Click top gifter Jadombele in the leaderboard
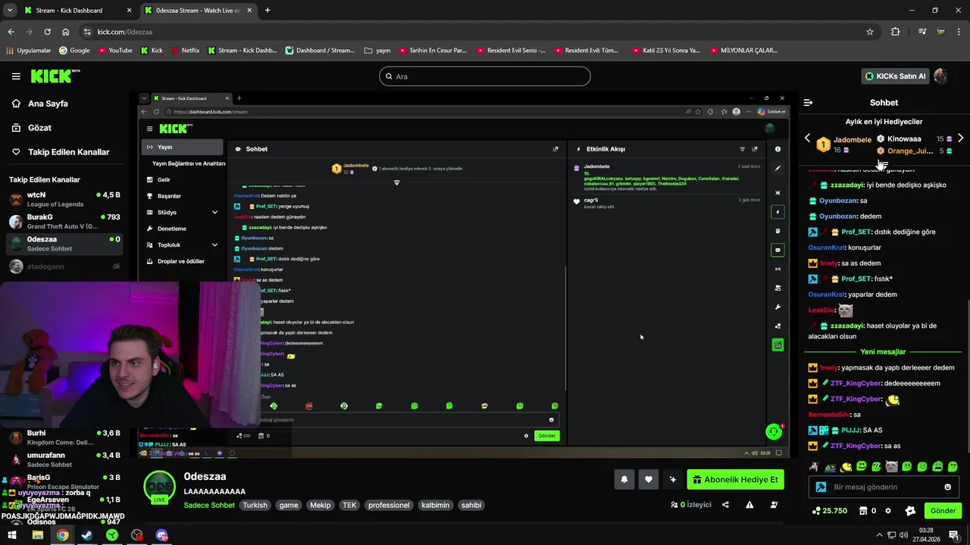970x545 pixels. tap(843, 144)
